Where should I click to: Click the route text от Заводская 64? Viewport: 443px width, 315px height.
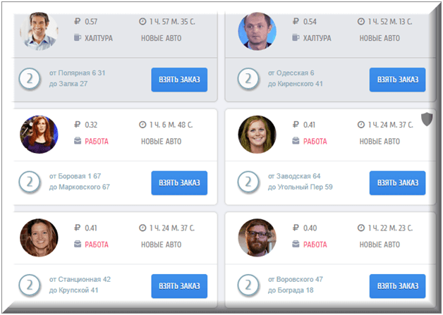294,176
